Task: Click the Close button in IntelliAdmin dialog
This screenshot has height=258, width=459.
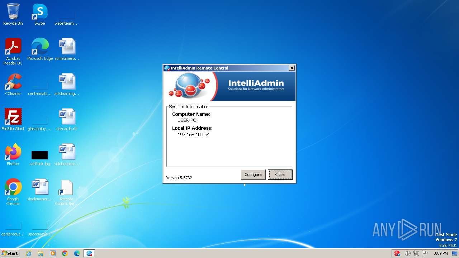Action: tap(280, 175)
